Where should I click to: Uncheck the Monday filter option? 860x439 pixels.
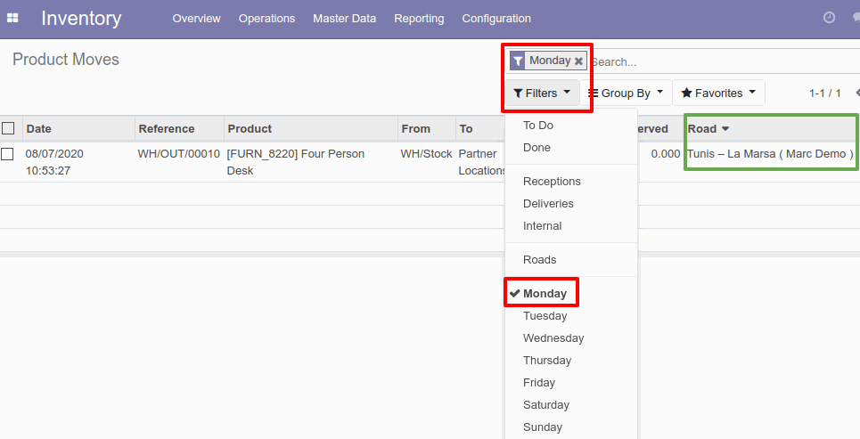544,294
